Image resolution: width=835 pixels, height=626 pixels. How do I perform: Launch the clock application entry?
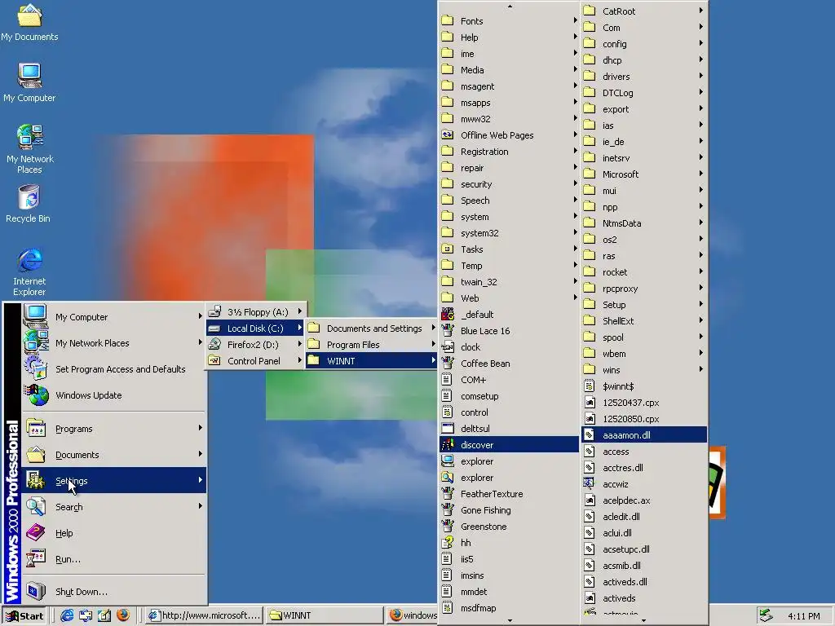pos(509,347)
